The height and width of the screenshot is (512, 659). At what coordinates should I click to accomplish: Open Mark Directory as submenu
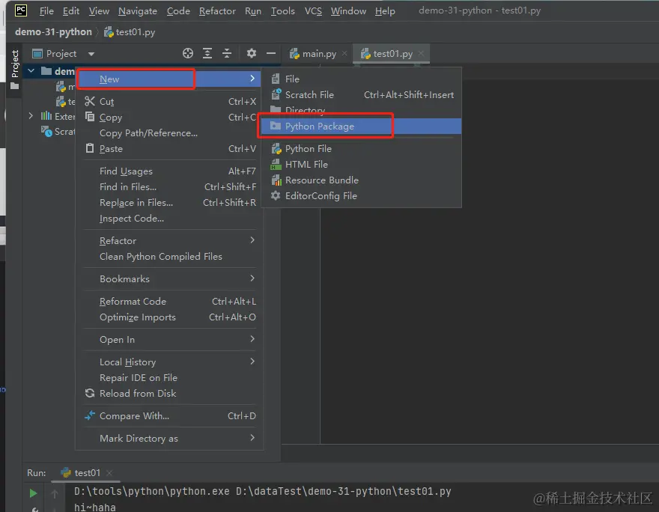pos(170,439)
